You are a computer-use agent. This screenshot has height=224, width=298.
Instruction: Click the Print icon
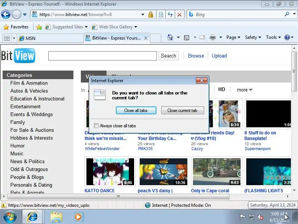point(212,37)
